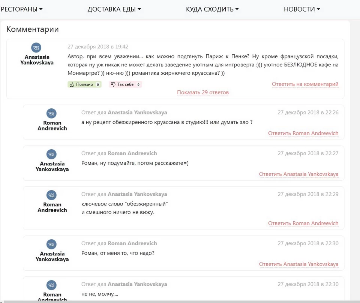Rate the top comment Так себе
This screenshot has width=360, height=303.
pos(125,84)
